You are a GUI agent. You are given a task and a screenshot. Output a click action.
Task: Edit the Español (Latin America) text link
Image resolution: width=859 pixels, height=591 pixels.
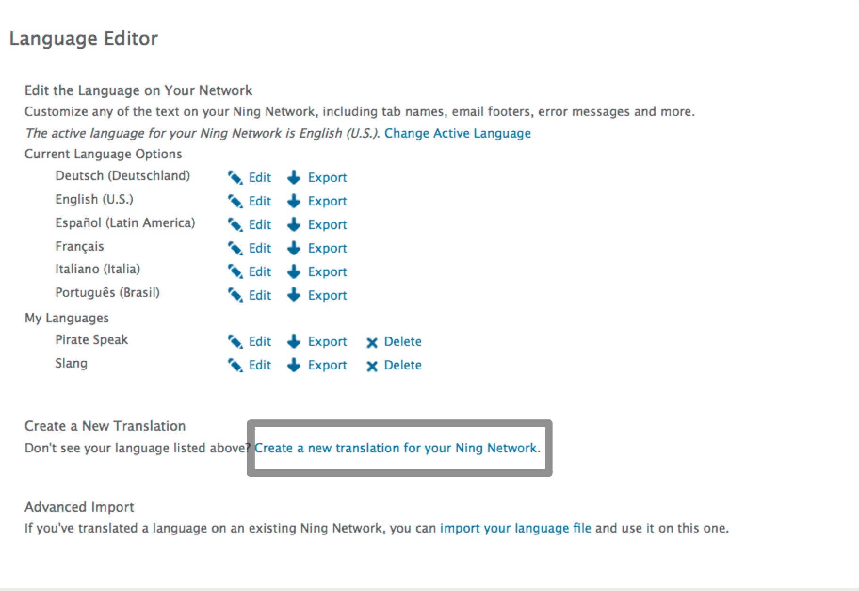260,225
